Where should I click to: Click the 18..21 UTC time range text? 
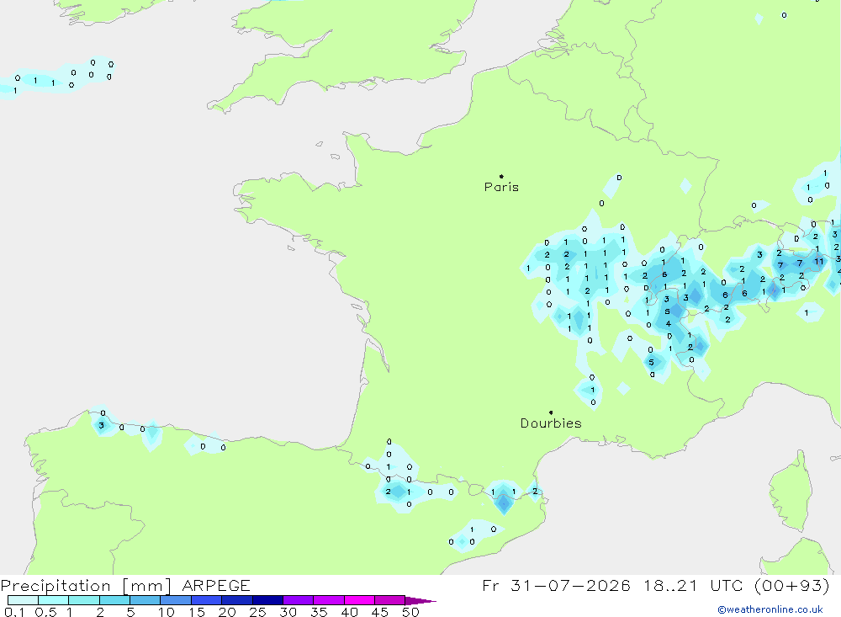pyautogui.click(x=670, y=585)
